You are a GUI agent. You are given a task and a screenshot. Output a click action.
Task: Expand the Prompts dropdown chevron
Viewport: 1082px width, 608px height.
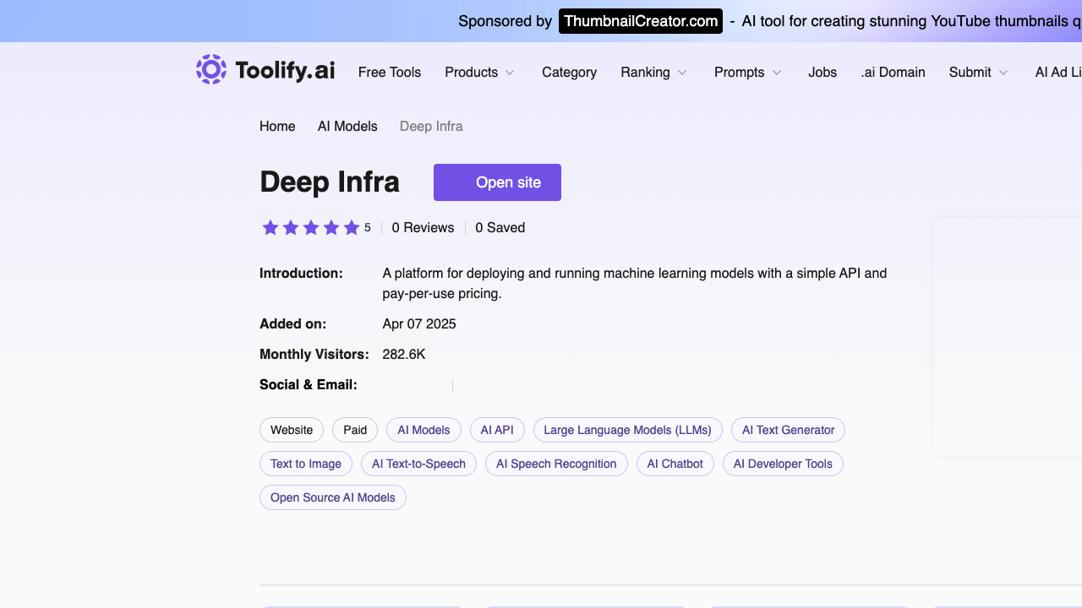point(777,73)
